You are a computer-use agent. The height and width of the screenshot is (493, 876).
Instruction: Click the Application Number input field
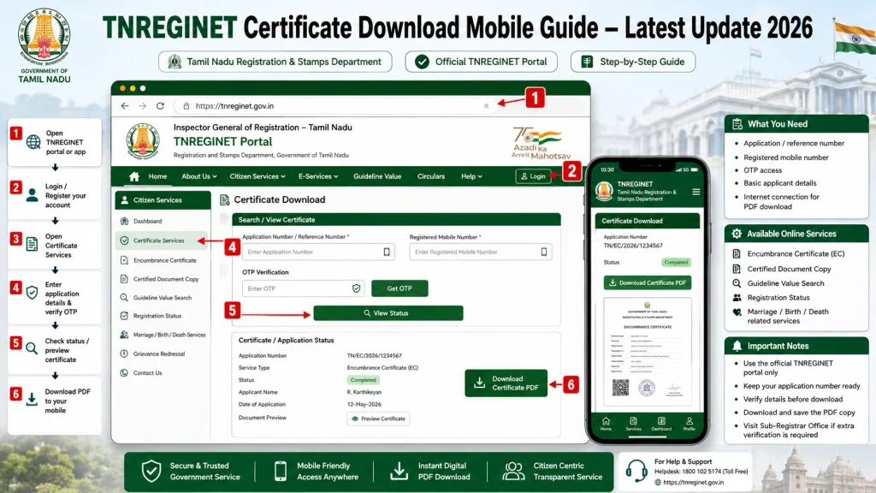(x=318, y=252)
